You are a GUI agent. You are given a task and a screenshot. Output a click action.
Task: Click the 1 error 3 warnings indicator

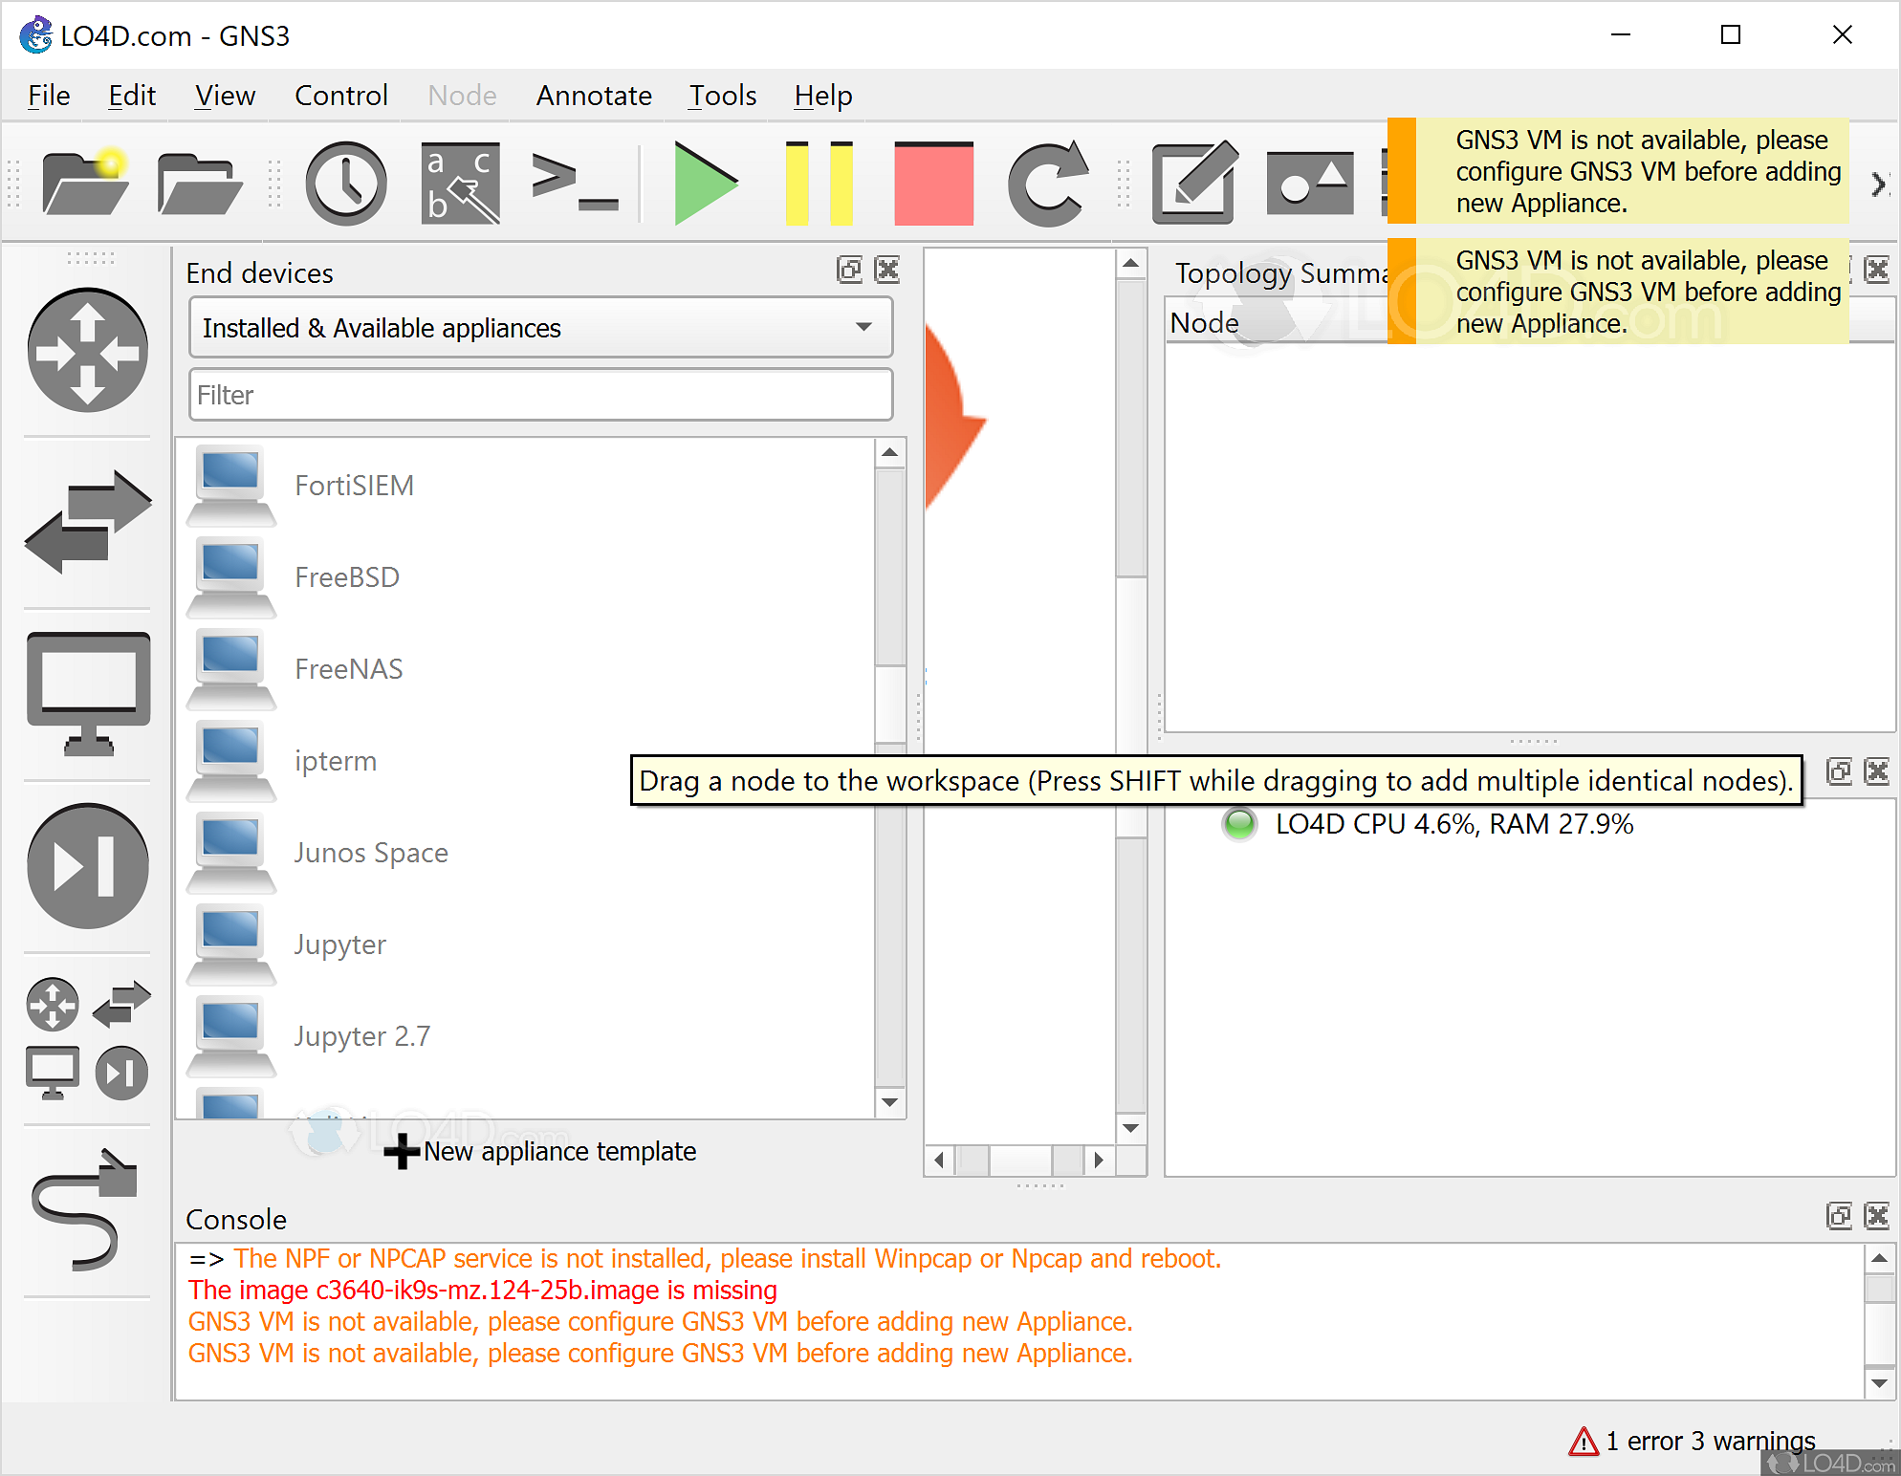[1693, 1441]
